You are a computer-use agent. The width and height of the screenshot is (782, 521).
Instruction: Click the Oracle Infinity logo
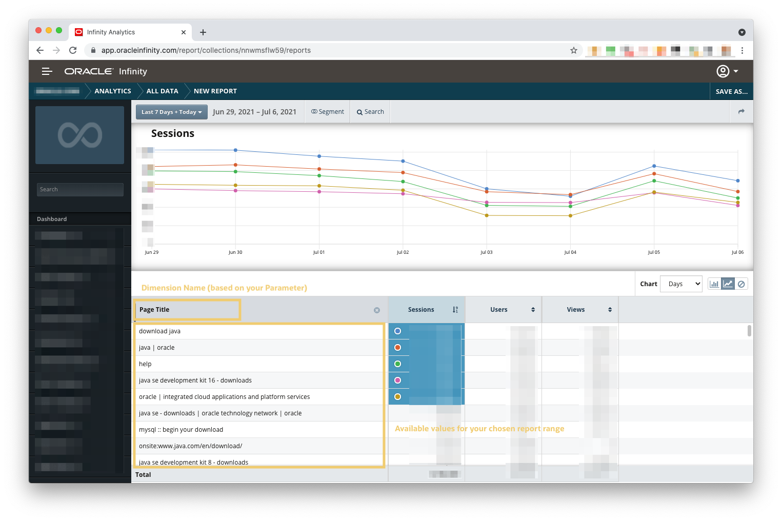pyautogui.click(x=106, y=71)
